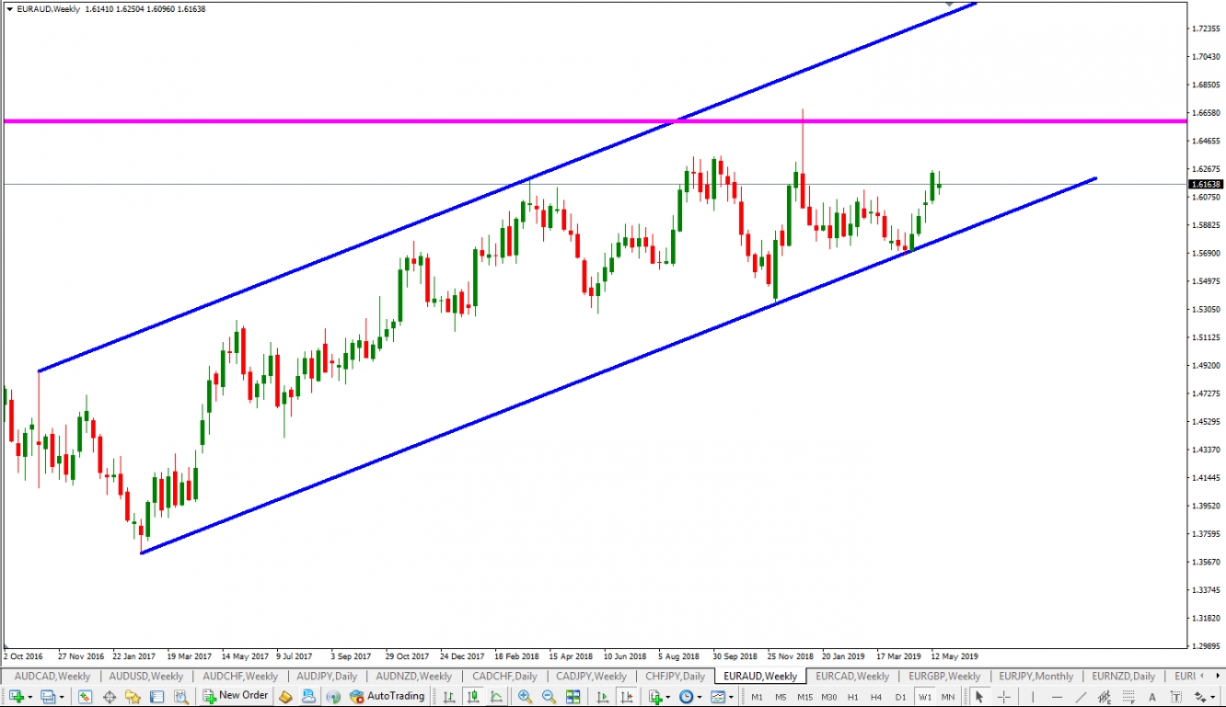This screenshot has width=1226, height=707.
Task: Launch MetaEditor from the toolbar
Action: click(285, 696)
